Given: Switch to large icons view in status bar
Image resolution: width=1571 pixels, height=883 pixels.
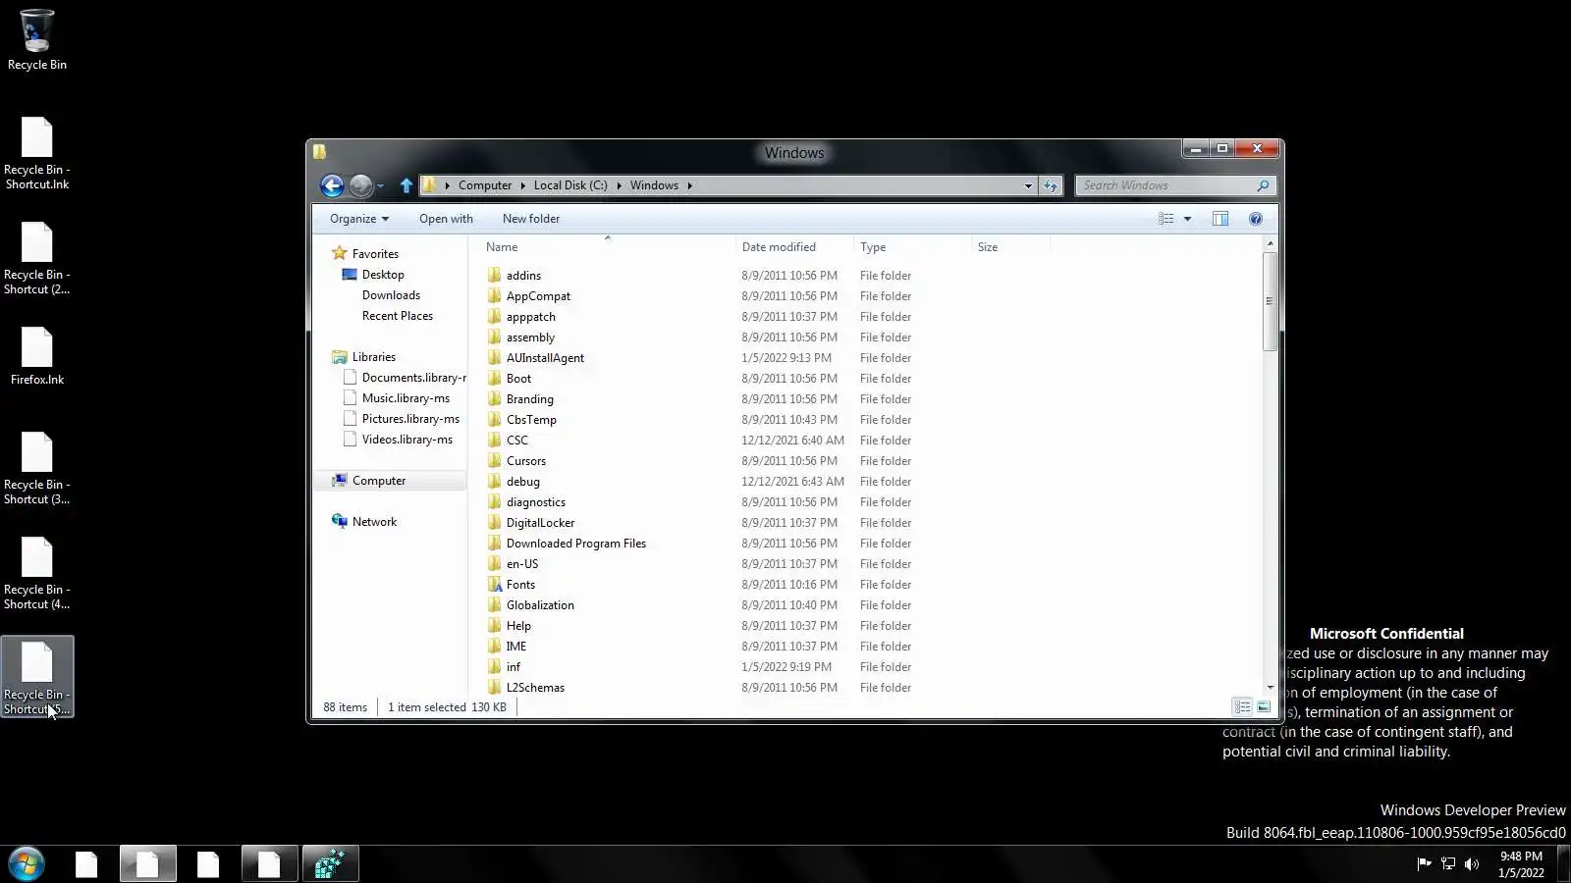Looking at the screenshot, I should point(1264,706).
